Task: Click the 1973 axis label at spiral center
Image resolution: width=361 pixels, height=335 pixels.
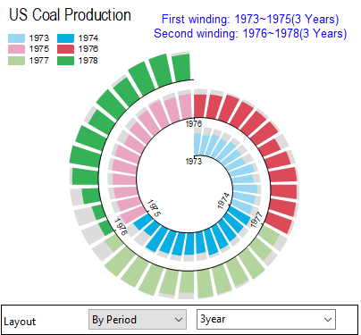Action: (x=194, y=162)
